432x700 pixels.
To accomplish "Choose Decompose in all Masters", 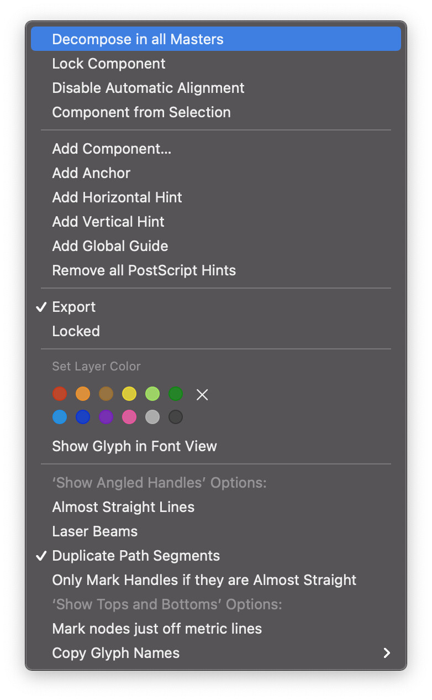I will tap(138, 39).
